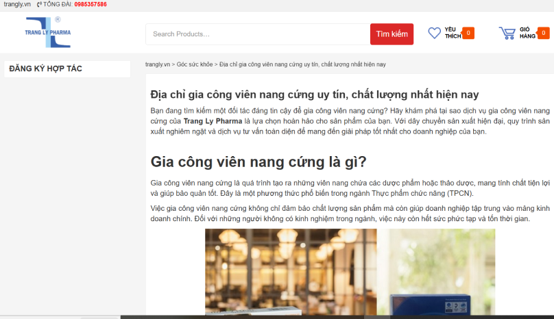Call hotline number 0985357586
Image resolution: width=554 pixels, height=319 pixels.
pyautogui.click(x=86, y=4)
